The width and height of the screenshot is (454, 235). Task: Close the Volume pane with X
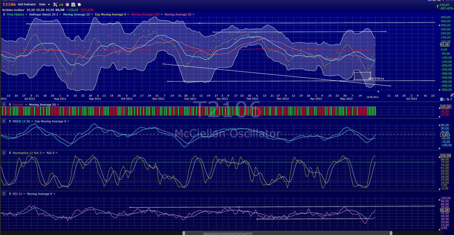pos(4,104)
